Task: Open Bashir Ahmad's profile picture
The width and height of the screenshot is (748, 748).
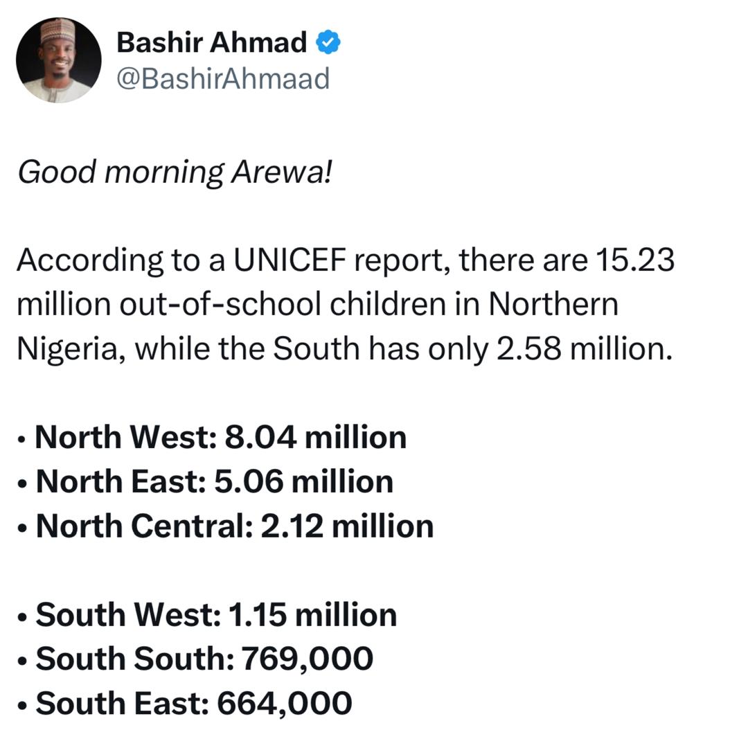Action: tap(59, 60)
